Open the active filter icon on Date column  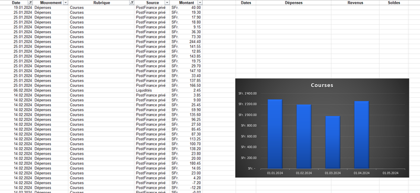30,3
